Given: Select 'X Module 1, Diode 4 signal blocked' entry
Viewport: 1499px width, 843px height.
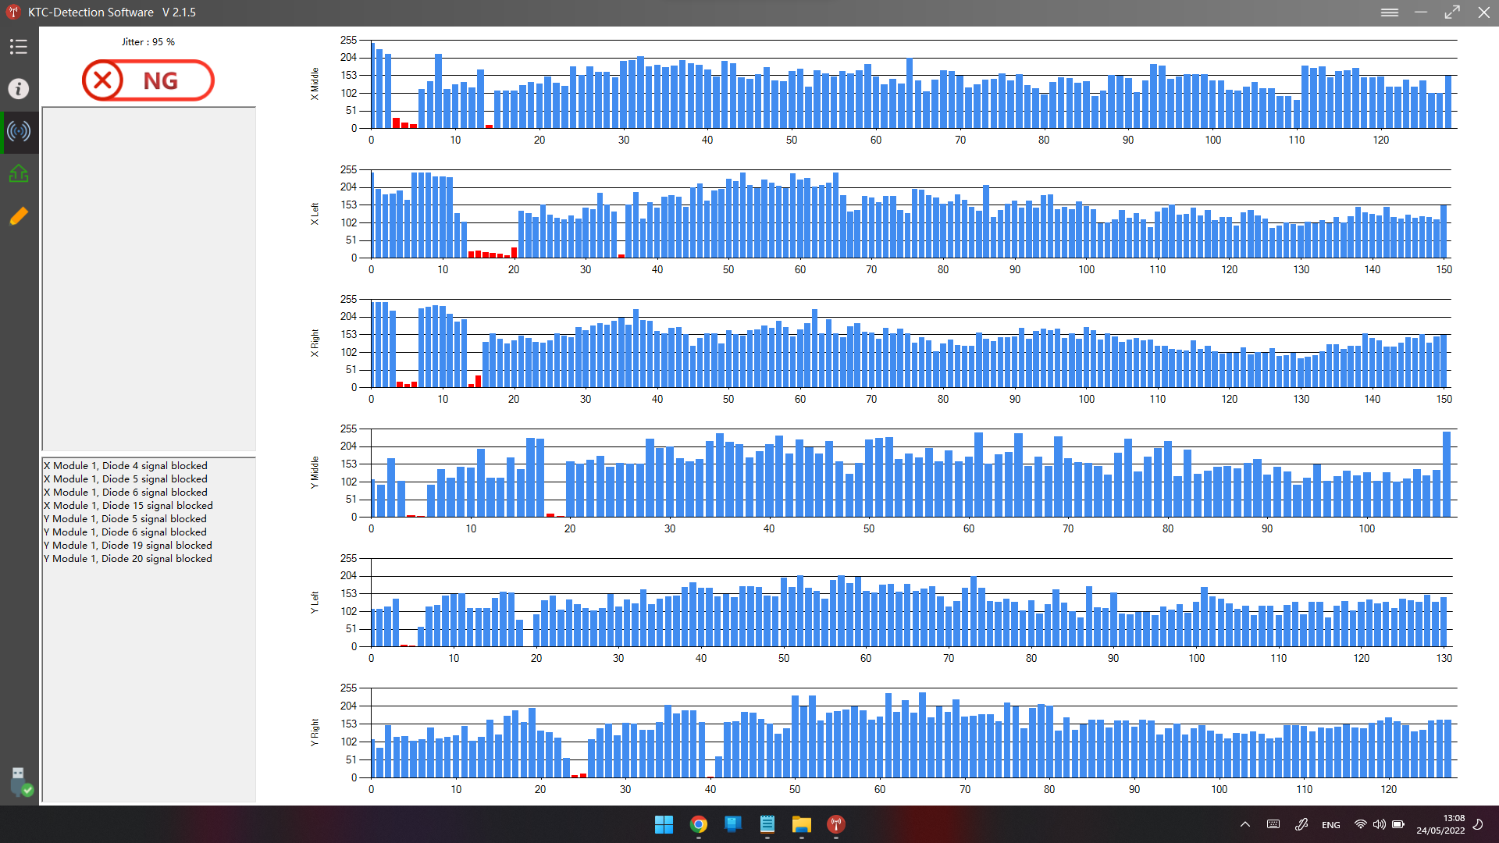Looking at the screenshot, I should [126, 466].
